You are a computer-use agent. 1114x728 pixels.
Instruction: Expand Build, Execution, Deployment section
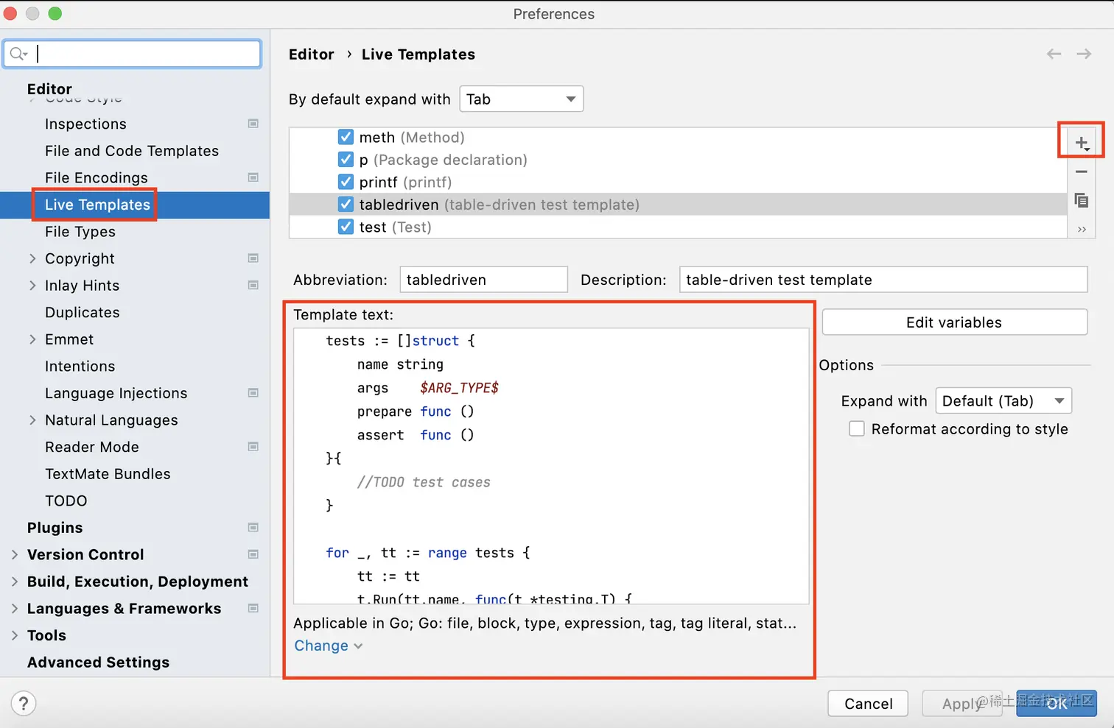[15, 582]
